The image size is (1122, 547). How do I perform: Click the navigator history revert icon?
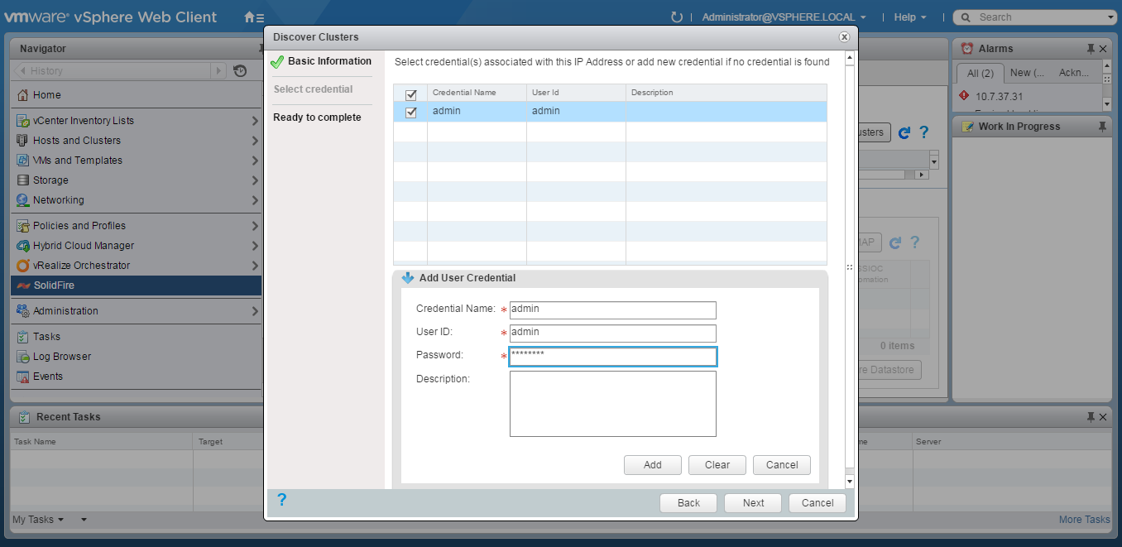(240, 71)
